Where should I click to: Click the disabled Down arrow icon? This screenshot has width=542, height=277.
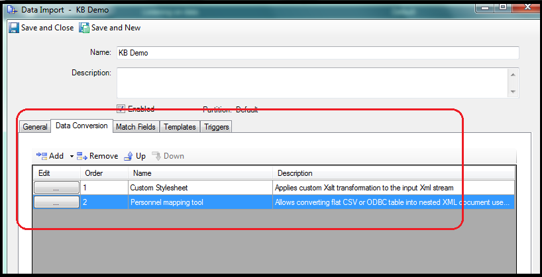coord(156,156)
